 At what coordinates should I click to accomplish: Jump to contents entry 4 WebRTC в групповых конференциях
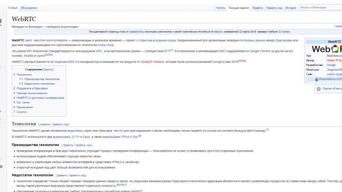coord(39,98)
